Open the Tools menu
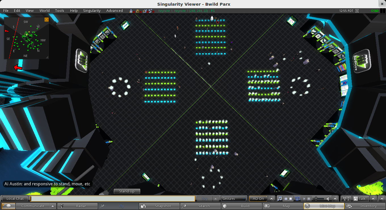This screenshot has height=210, width=386. point(60,11)
